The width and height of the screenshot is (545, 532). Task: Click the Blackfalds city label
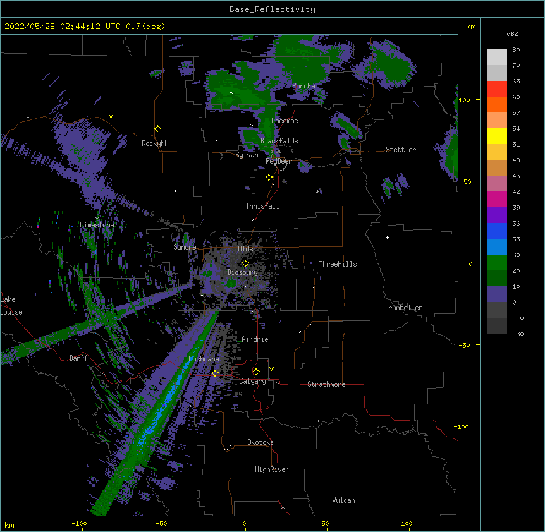[279, 141]
